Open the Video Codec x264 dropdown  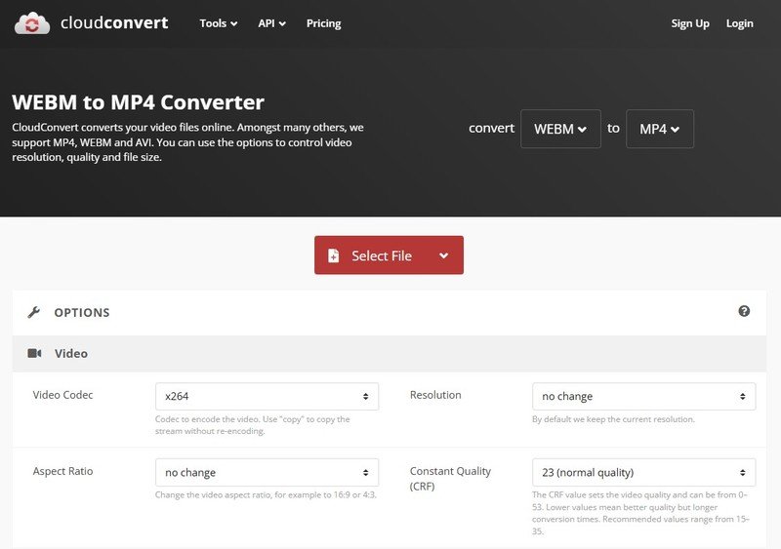point(267,396)
